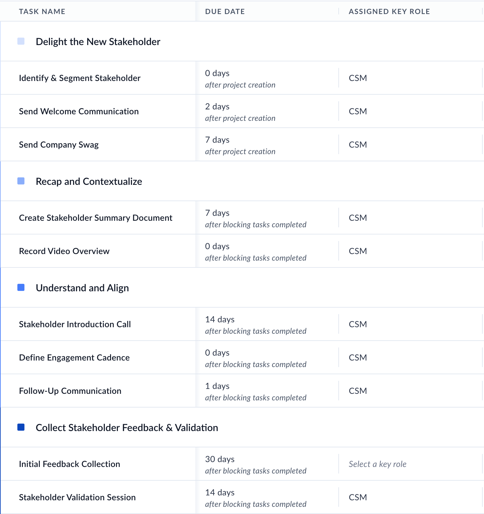Viewport: 484px width, 514px height.
Task: Open the Send Welcome Communication task
Action: 79,111
